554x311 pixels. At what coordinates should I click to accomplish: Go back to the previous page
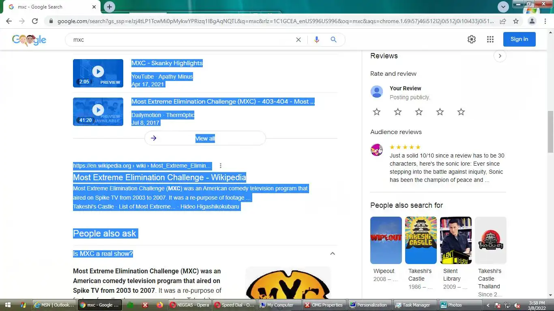tap(9, 21)
